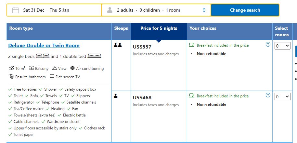This screenshot has height=143, width=297.
Task: Click the Flat-screen TV icon
Action: [x=52, y=77]
